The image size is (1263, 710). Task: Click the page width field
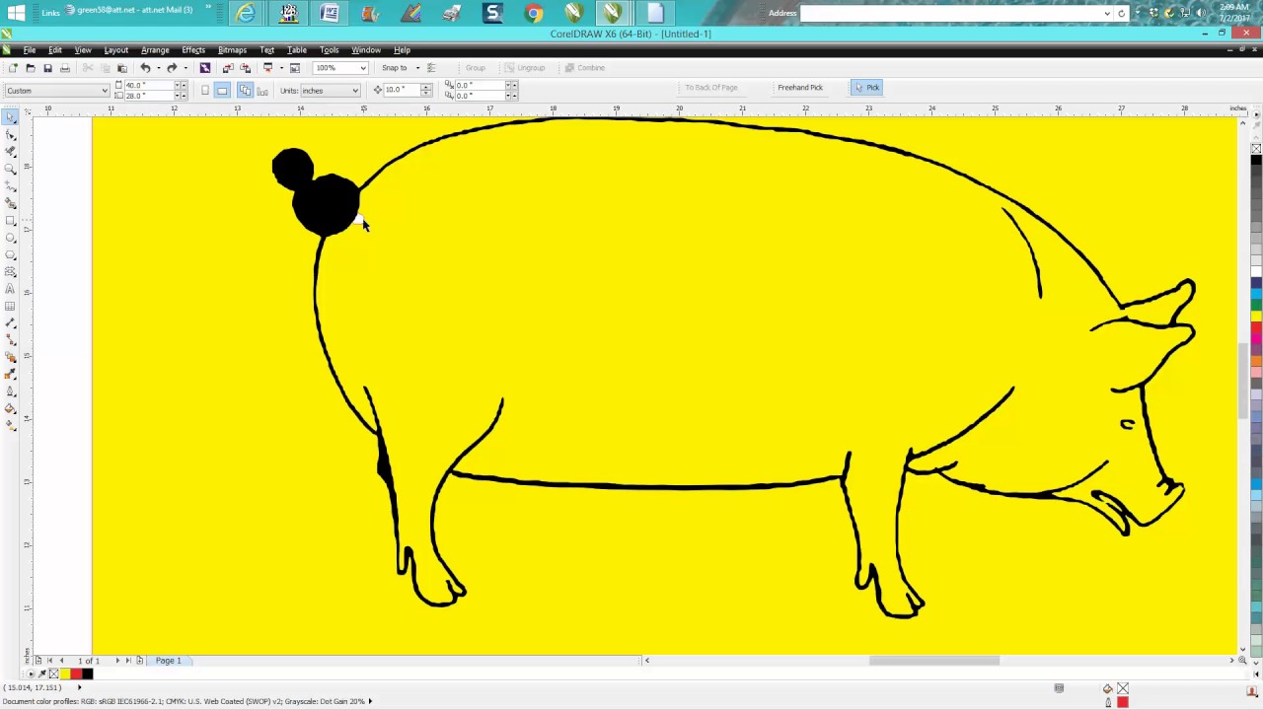point(148,86)
